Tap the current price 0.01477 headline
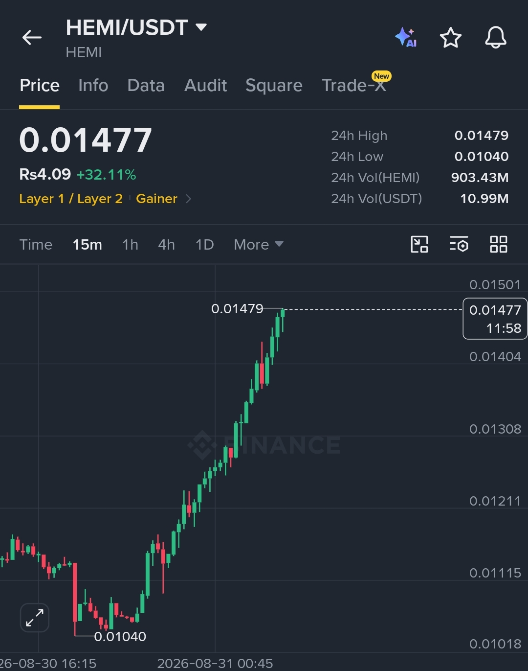The image size is (528, 671). click(x=86, y=140)
